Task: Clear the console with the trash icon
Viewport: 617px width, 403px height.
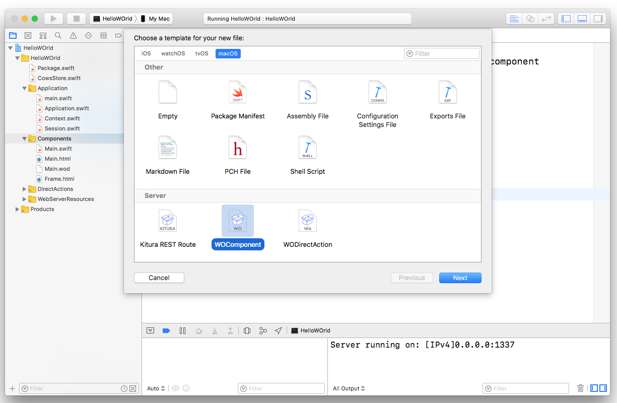Action: (580, 388)
